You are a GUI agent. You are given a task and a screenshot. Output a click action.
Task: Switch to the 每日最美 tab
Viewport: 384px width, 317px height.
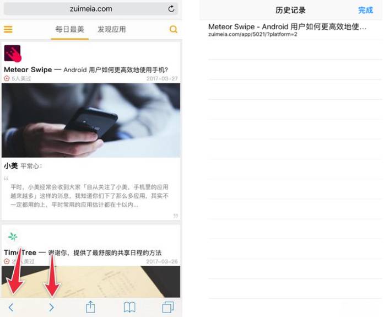(70, 29)
